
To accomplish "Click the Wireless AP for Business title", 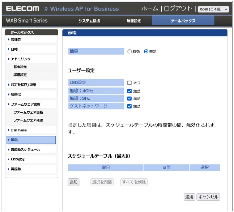I will click(85, 9).
